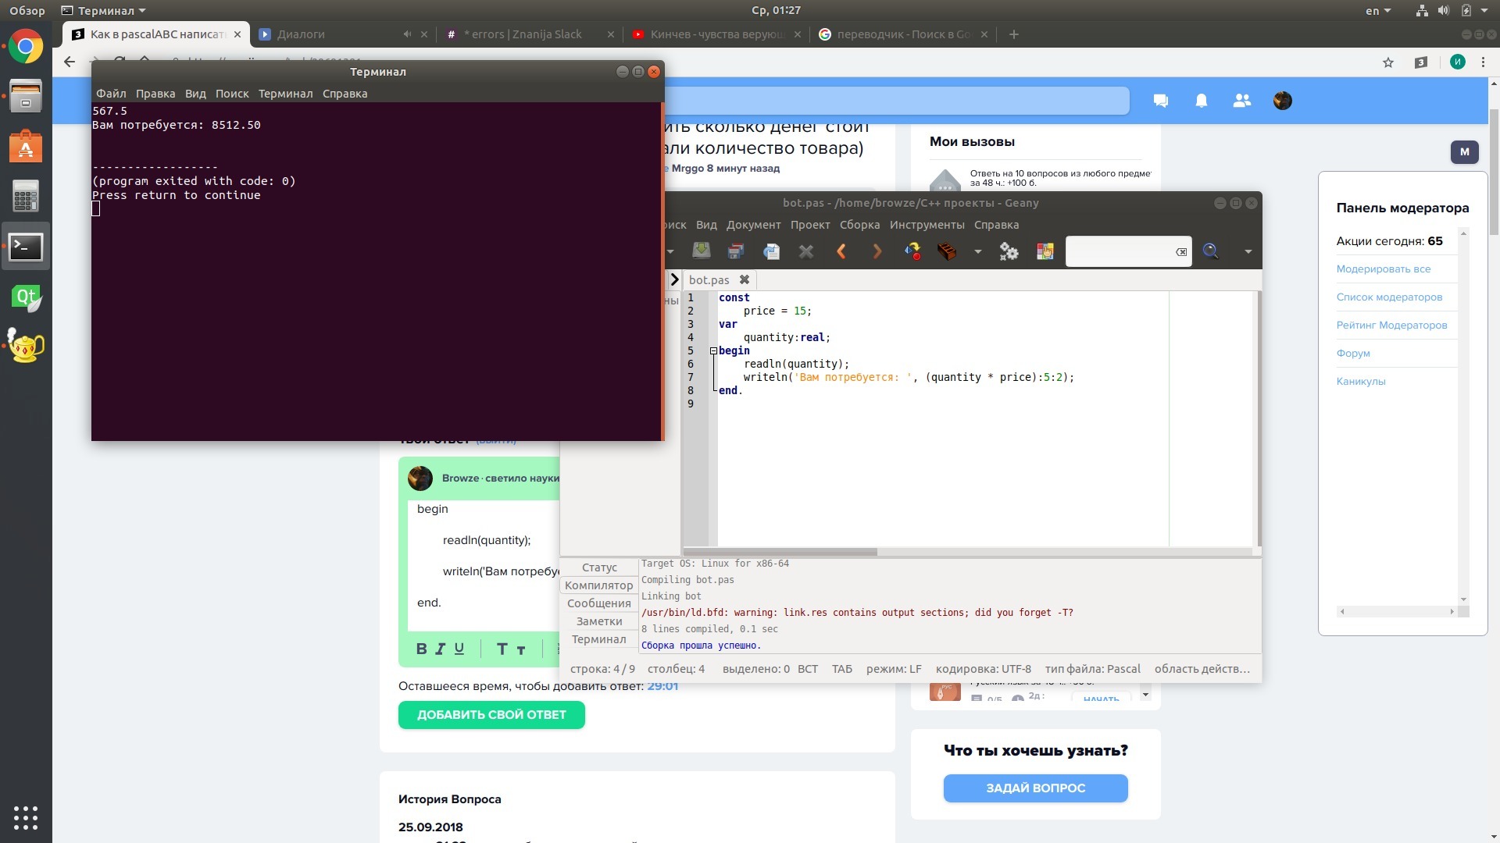The image size is (1500, 843).
Task: Go back in Chrome browser
Action: pyautogui.click(x=70, y=62)
